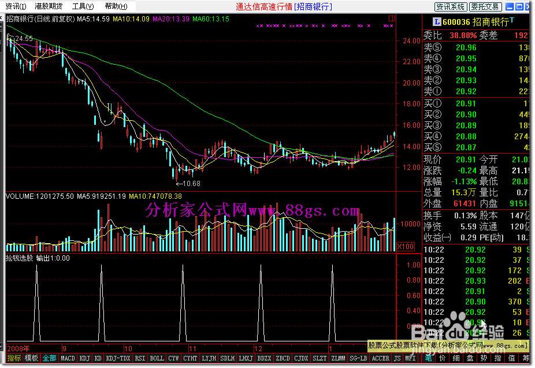This screenshot has width=535, height=368.
Task: Click the red panel-layout icon atop chart
Action: [391, 18]
